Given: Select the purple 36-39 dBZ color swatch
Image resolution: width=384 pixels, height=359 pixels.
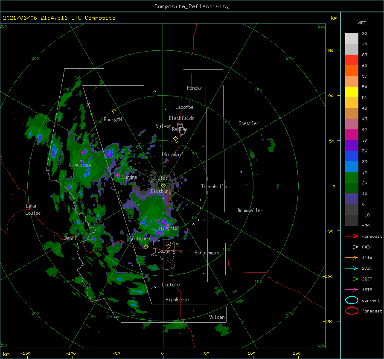Looking at the screenshot, I should (x=352, y=146).
